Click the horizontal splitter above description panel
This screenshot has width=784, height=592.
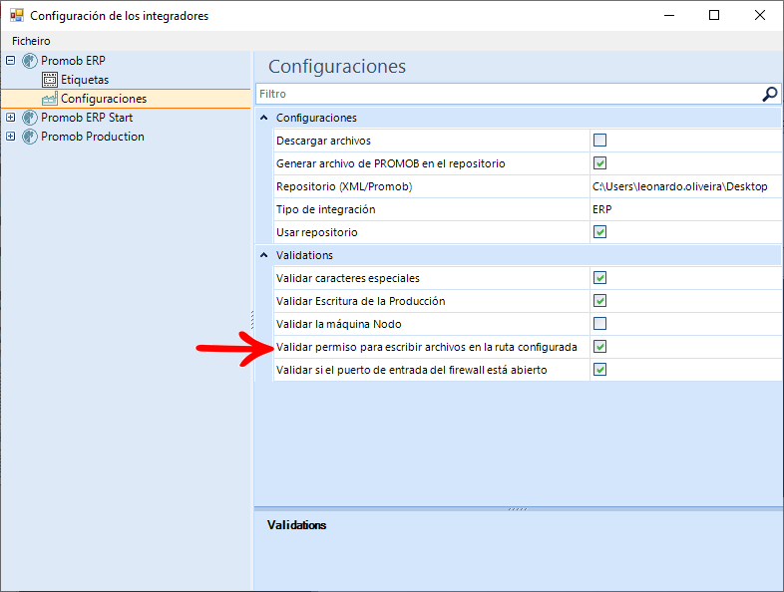click(x=518, y=509)
